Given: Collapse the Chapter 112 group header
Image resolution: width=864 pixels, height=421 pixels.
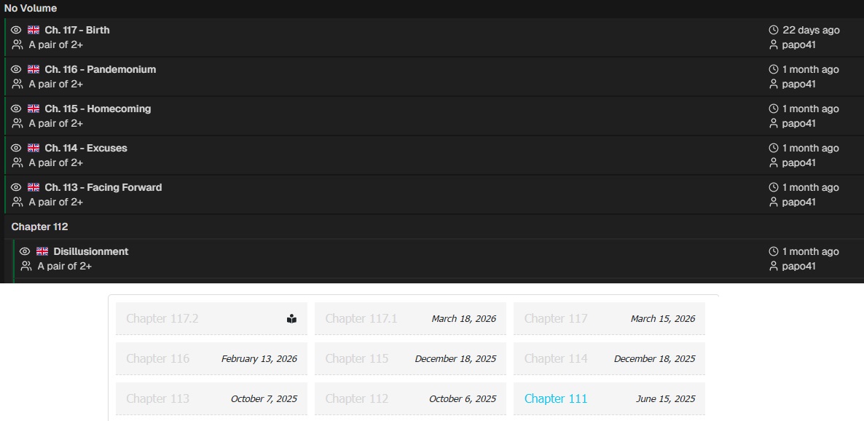Looking at the screenshot, I should [40, 227].
